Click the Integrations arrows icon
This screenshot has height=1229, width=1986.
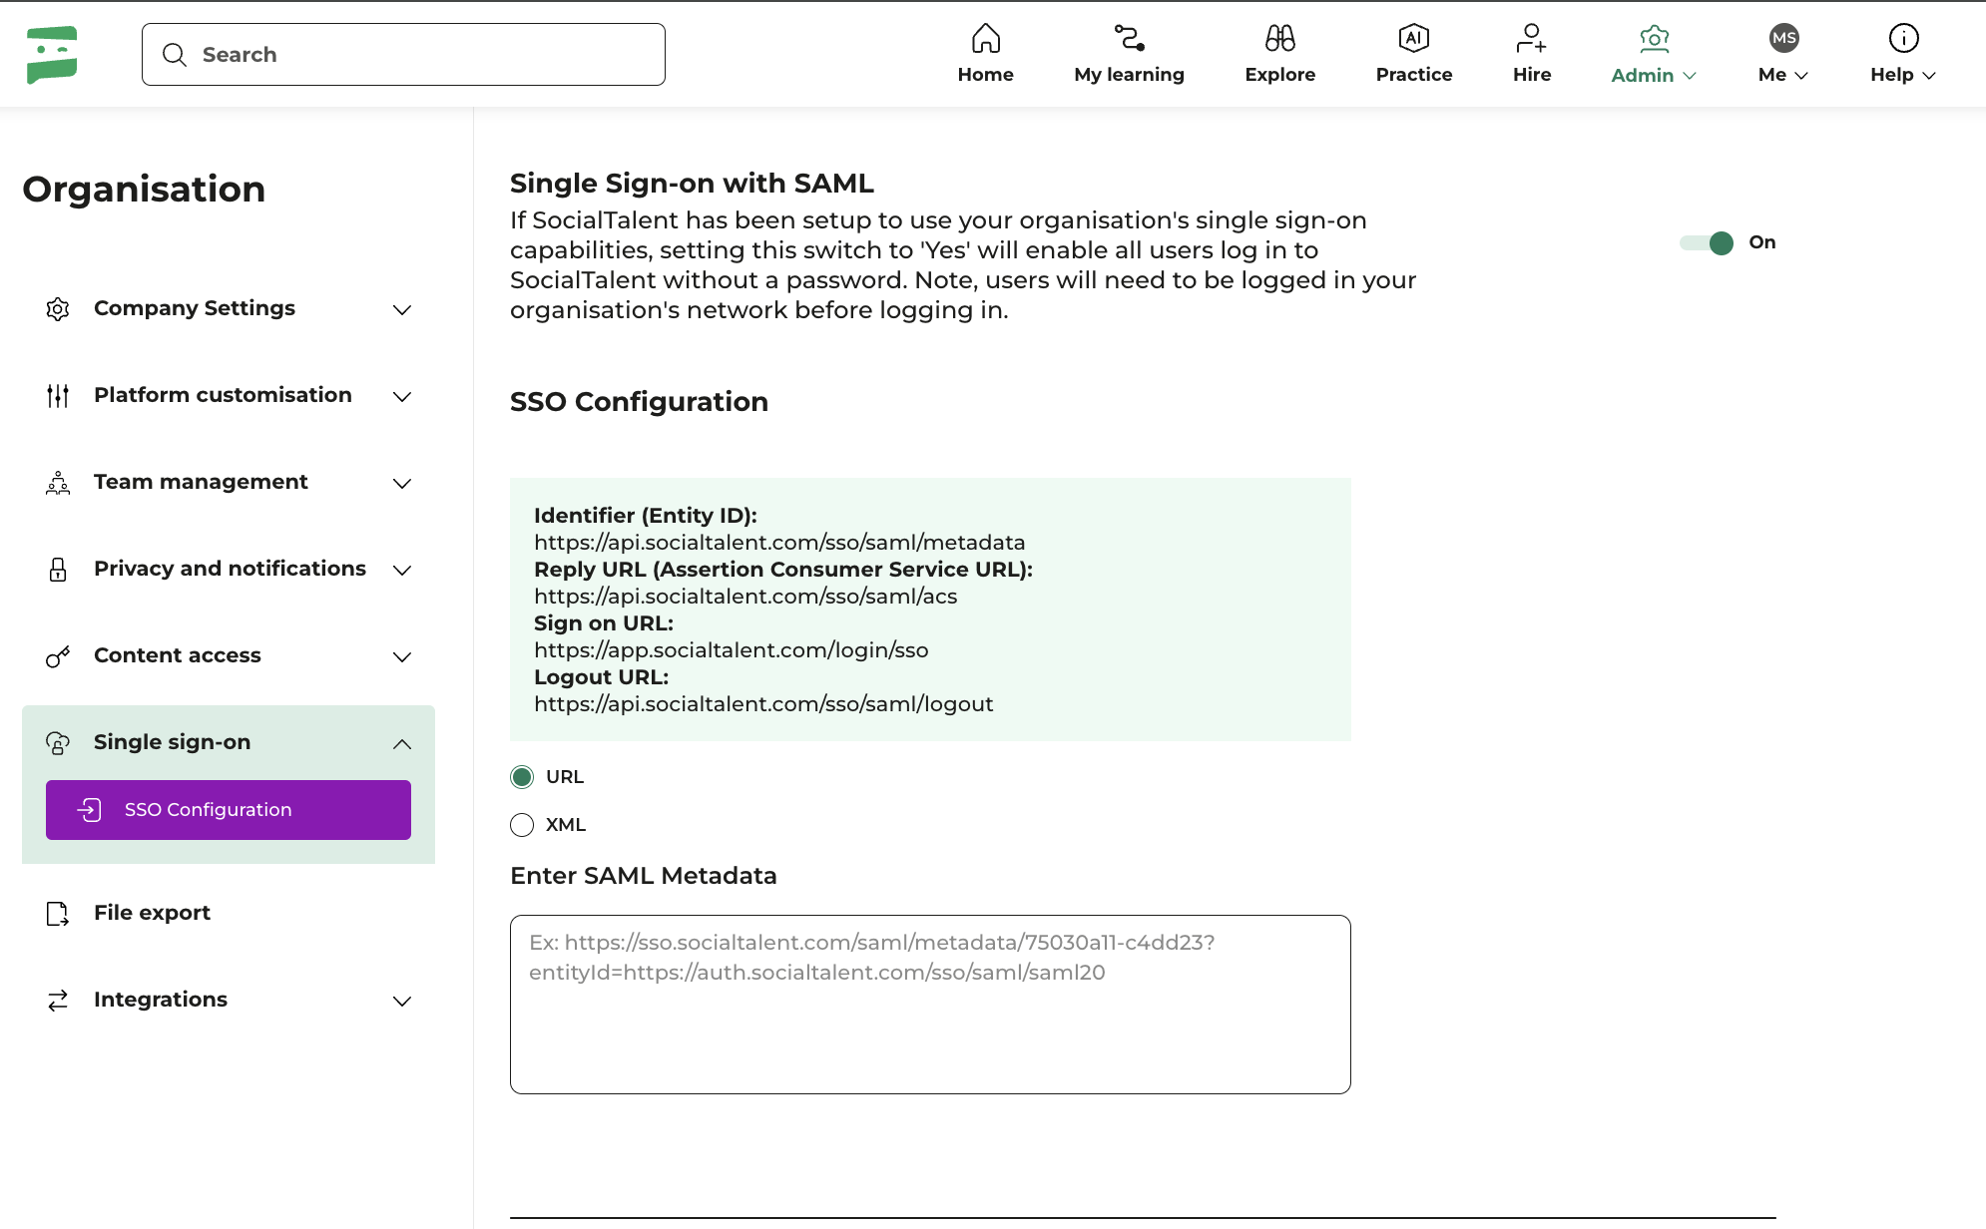click(x=58, y=1001)
